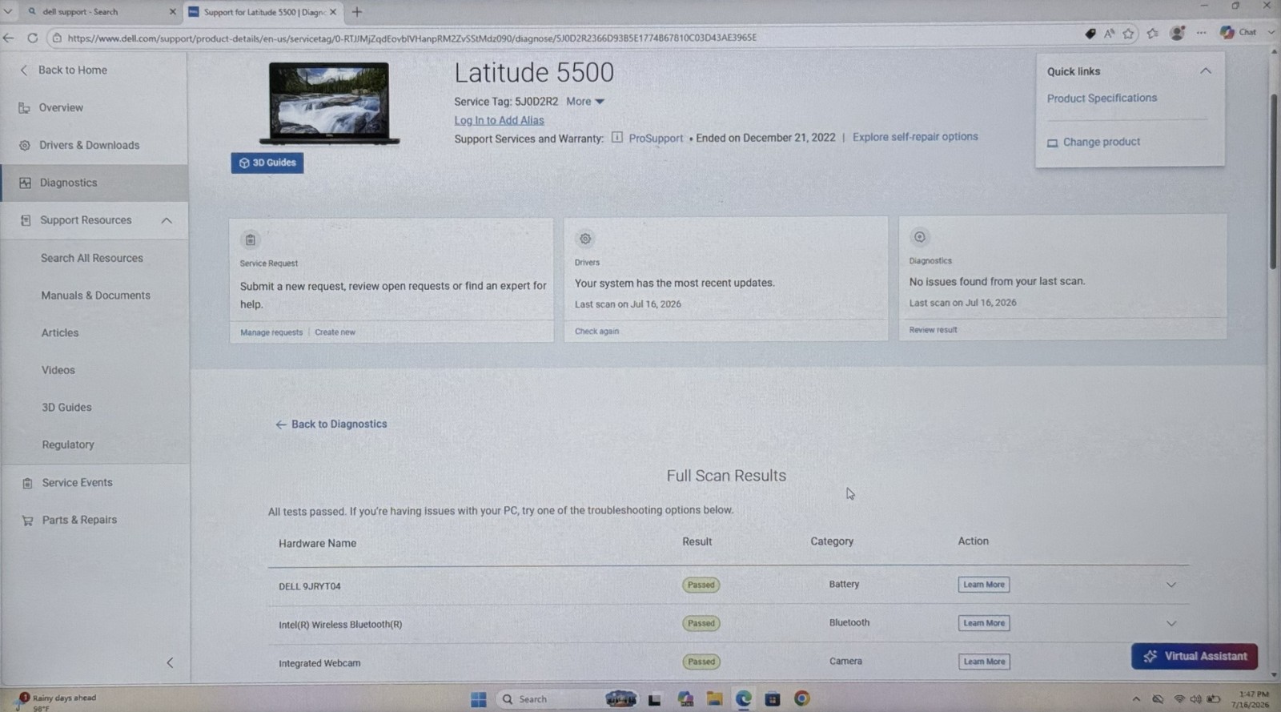The image size is (1281, 712).
Task: Open the shopping price tag icon
Action: pos(1090,34)
